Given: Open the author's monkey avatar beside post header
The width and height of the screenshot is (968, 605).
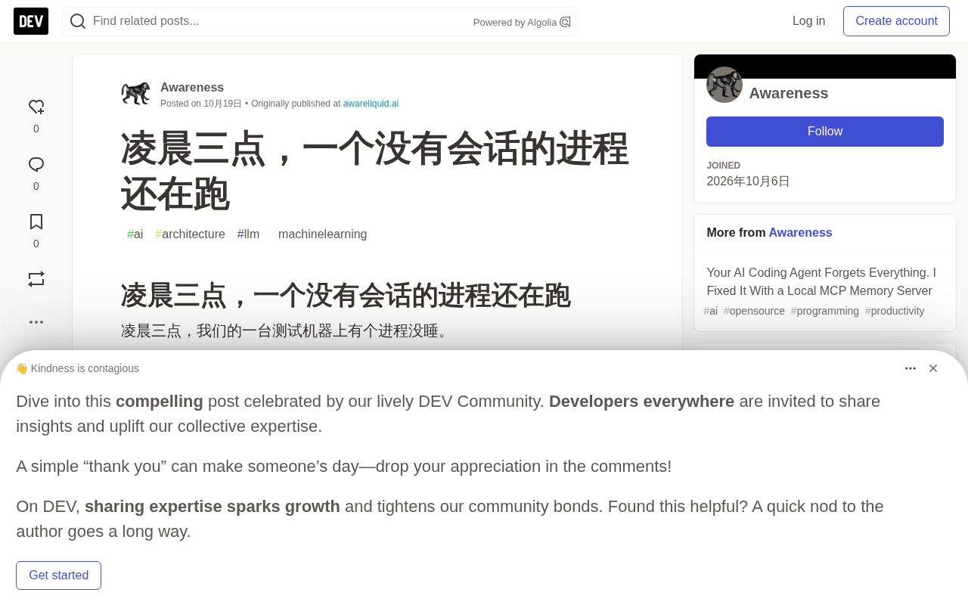Looking at the screenshot, I should pyautogui.click(x=136, y=94).
